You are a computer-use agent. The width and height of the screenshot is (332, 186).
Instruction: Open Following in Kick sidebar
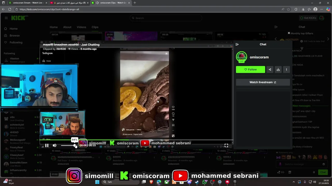pyautogui.click(x=16, y=42)
